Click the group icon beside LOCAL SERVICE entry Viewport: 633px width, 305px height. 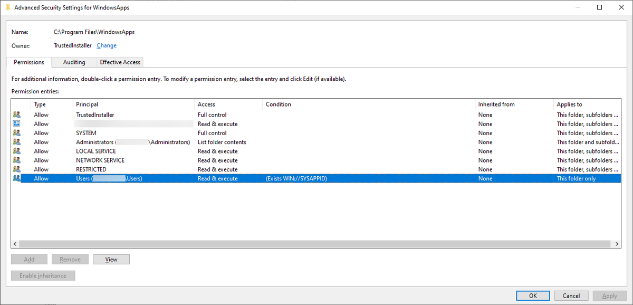tap(16, 151)
